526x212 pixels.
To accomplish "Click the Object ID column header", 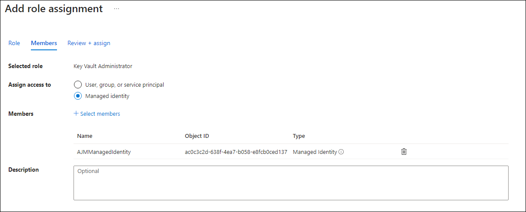I will pyautogui.click(x=197, y=136).
